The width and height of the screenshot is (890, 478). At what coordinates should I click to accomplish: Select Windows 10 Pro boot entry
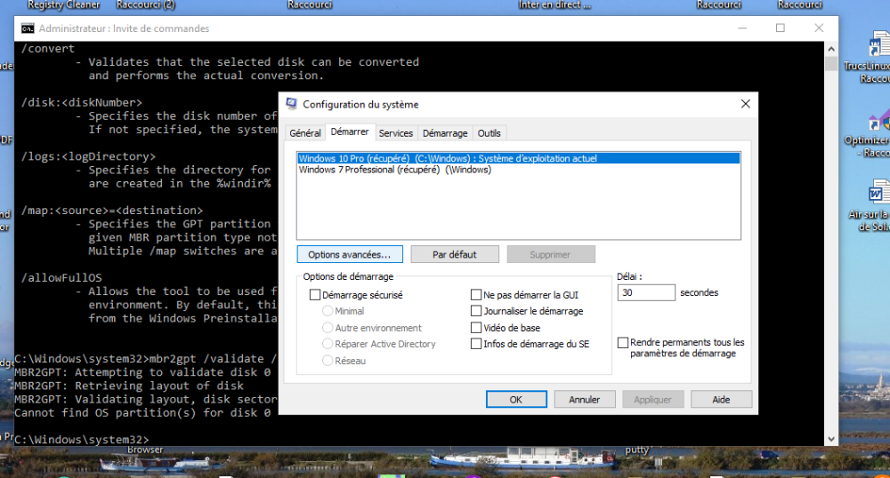tap(519, 158)
